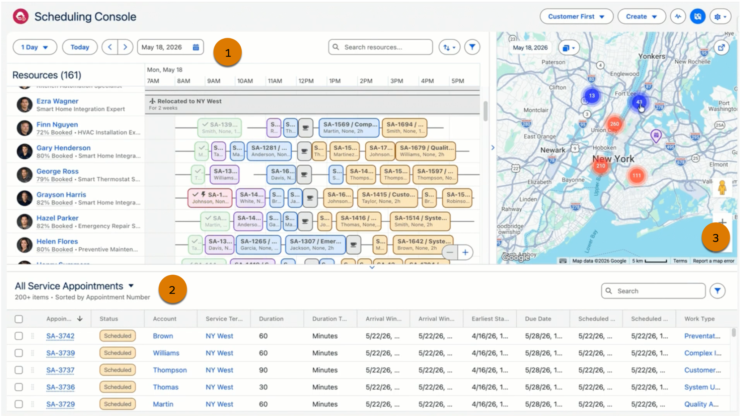740x416 pixels.
Task: Click the purple appointment map pin
Action: click(x=656, y=136)
